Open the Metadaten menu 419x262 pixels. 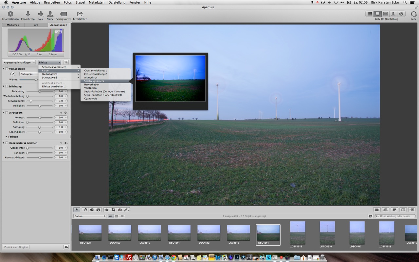point(97,2)
